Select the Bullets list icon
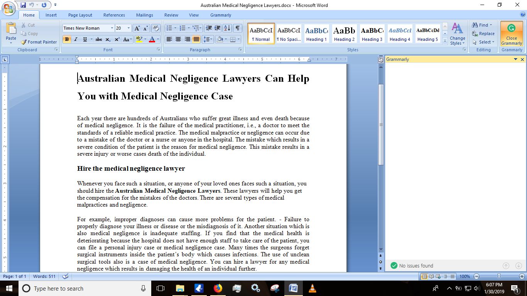527x296 pixels. coord(169,28)
